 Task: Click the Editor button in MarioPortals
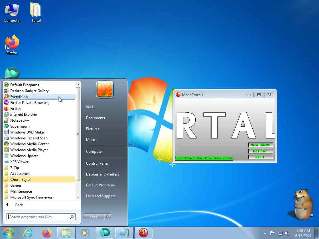(260, 151)
